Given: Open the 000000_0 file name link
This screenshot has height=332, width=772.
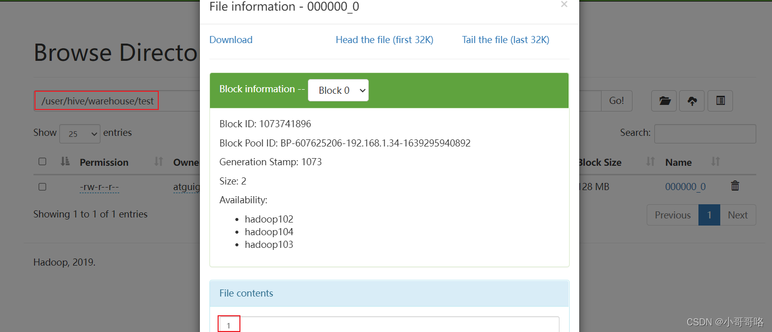Looking at the screenshot, I should click(x=685, y=187).
